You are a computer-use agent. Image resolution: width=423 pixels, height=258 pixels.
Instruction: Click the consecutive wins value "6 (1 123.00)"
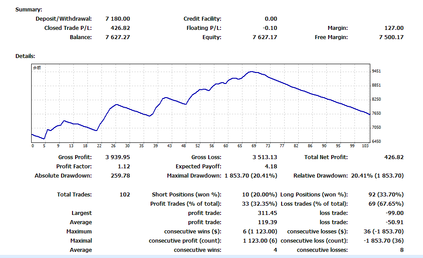coord(260,231)
